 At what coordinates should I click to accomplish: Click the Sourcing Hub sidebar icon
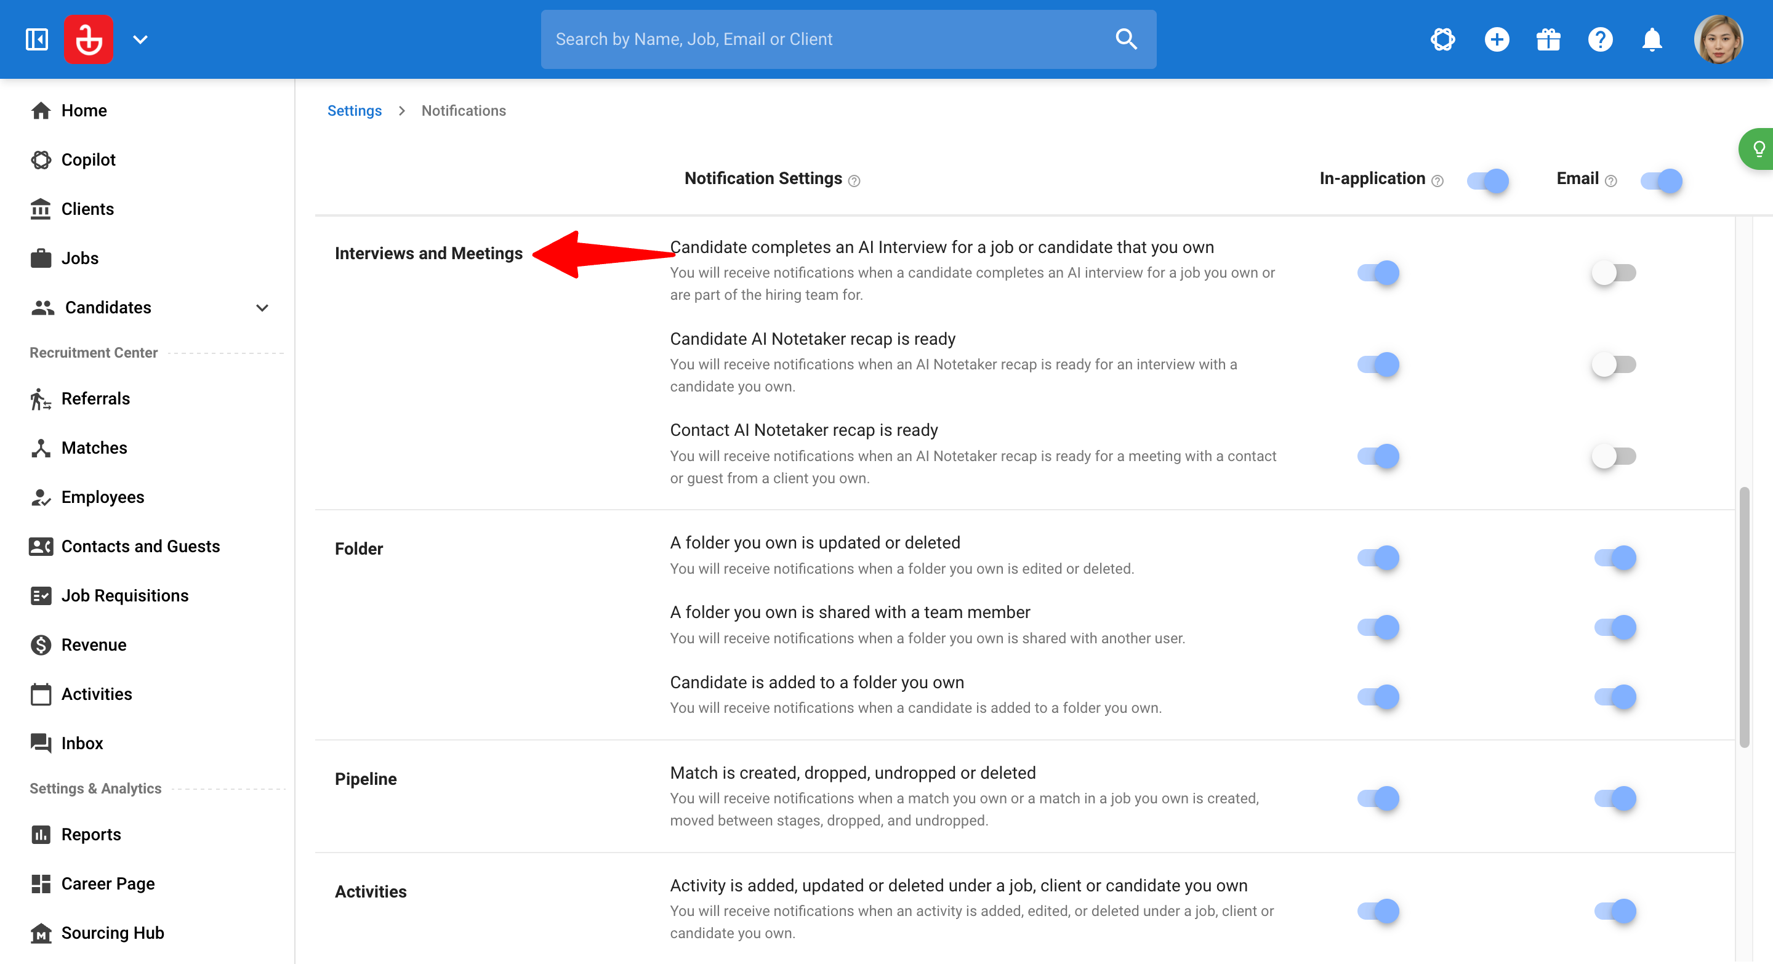pyautogui.click(x=41, y=933)
